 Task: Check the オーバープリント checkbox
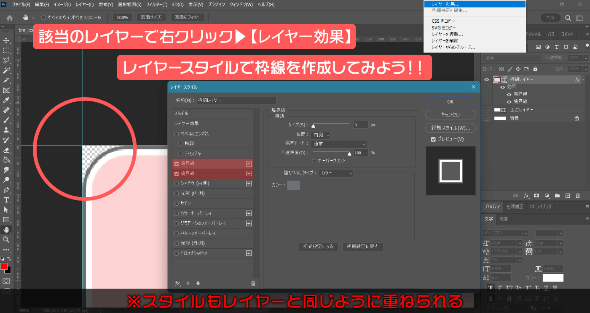click(314, 161)
